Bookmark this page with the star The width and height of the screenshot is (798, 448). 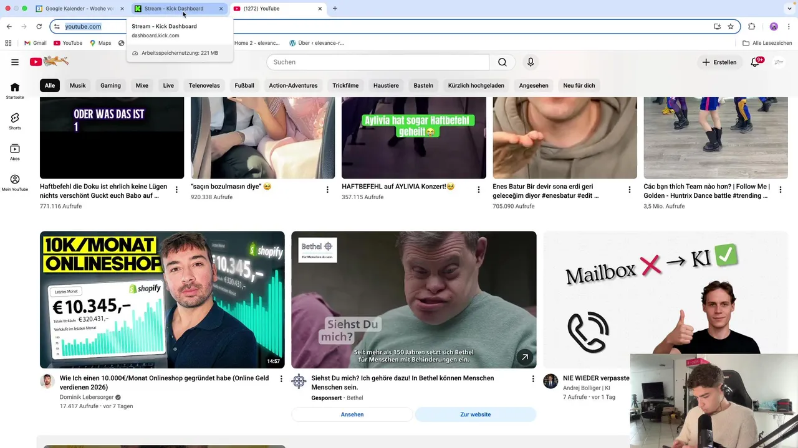[731, 27]
